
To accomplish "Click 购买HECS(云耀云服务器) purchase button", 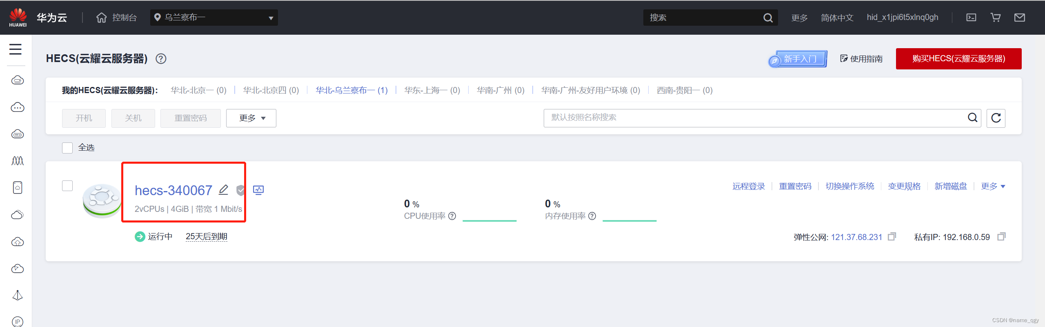I will [958, 59].
